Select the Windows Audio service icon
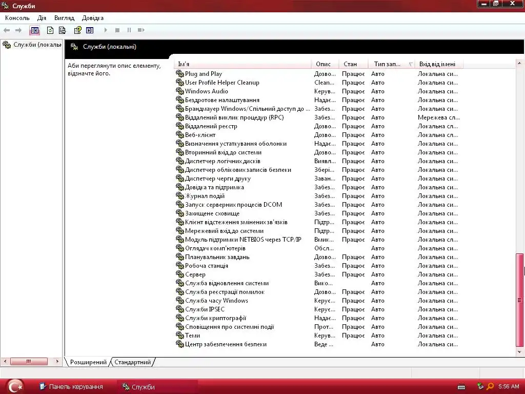Viewport: 525px width, 394px height. (180, 91)
